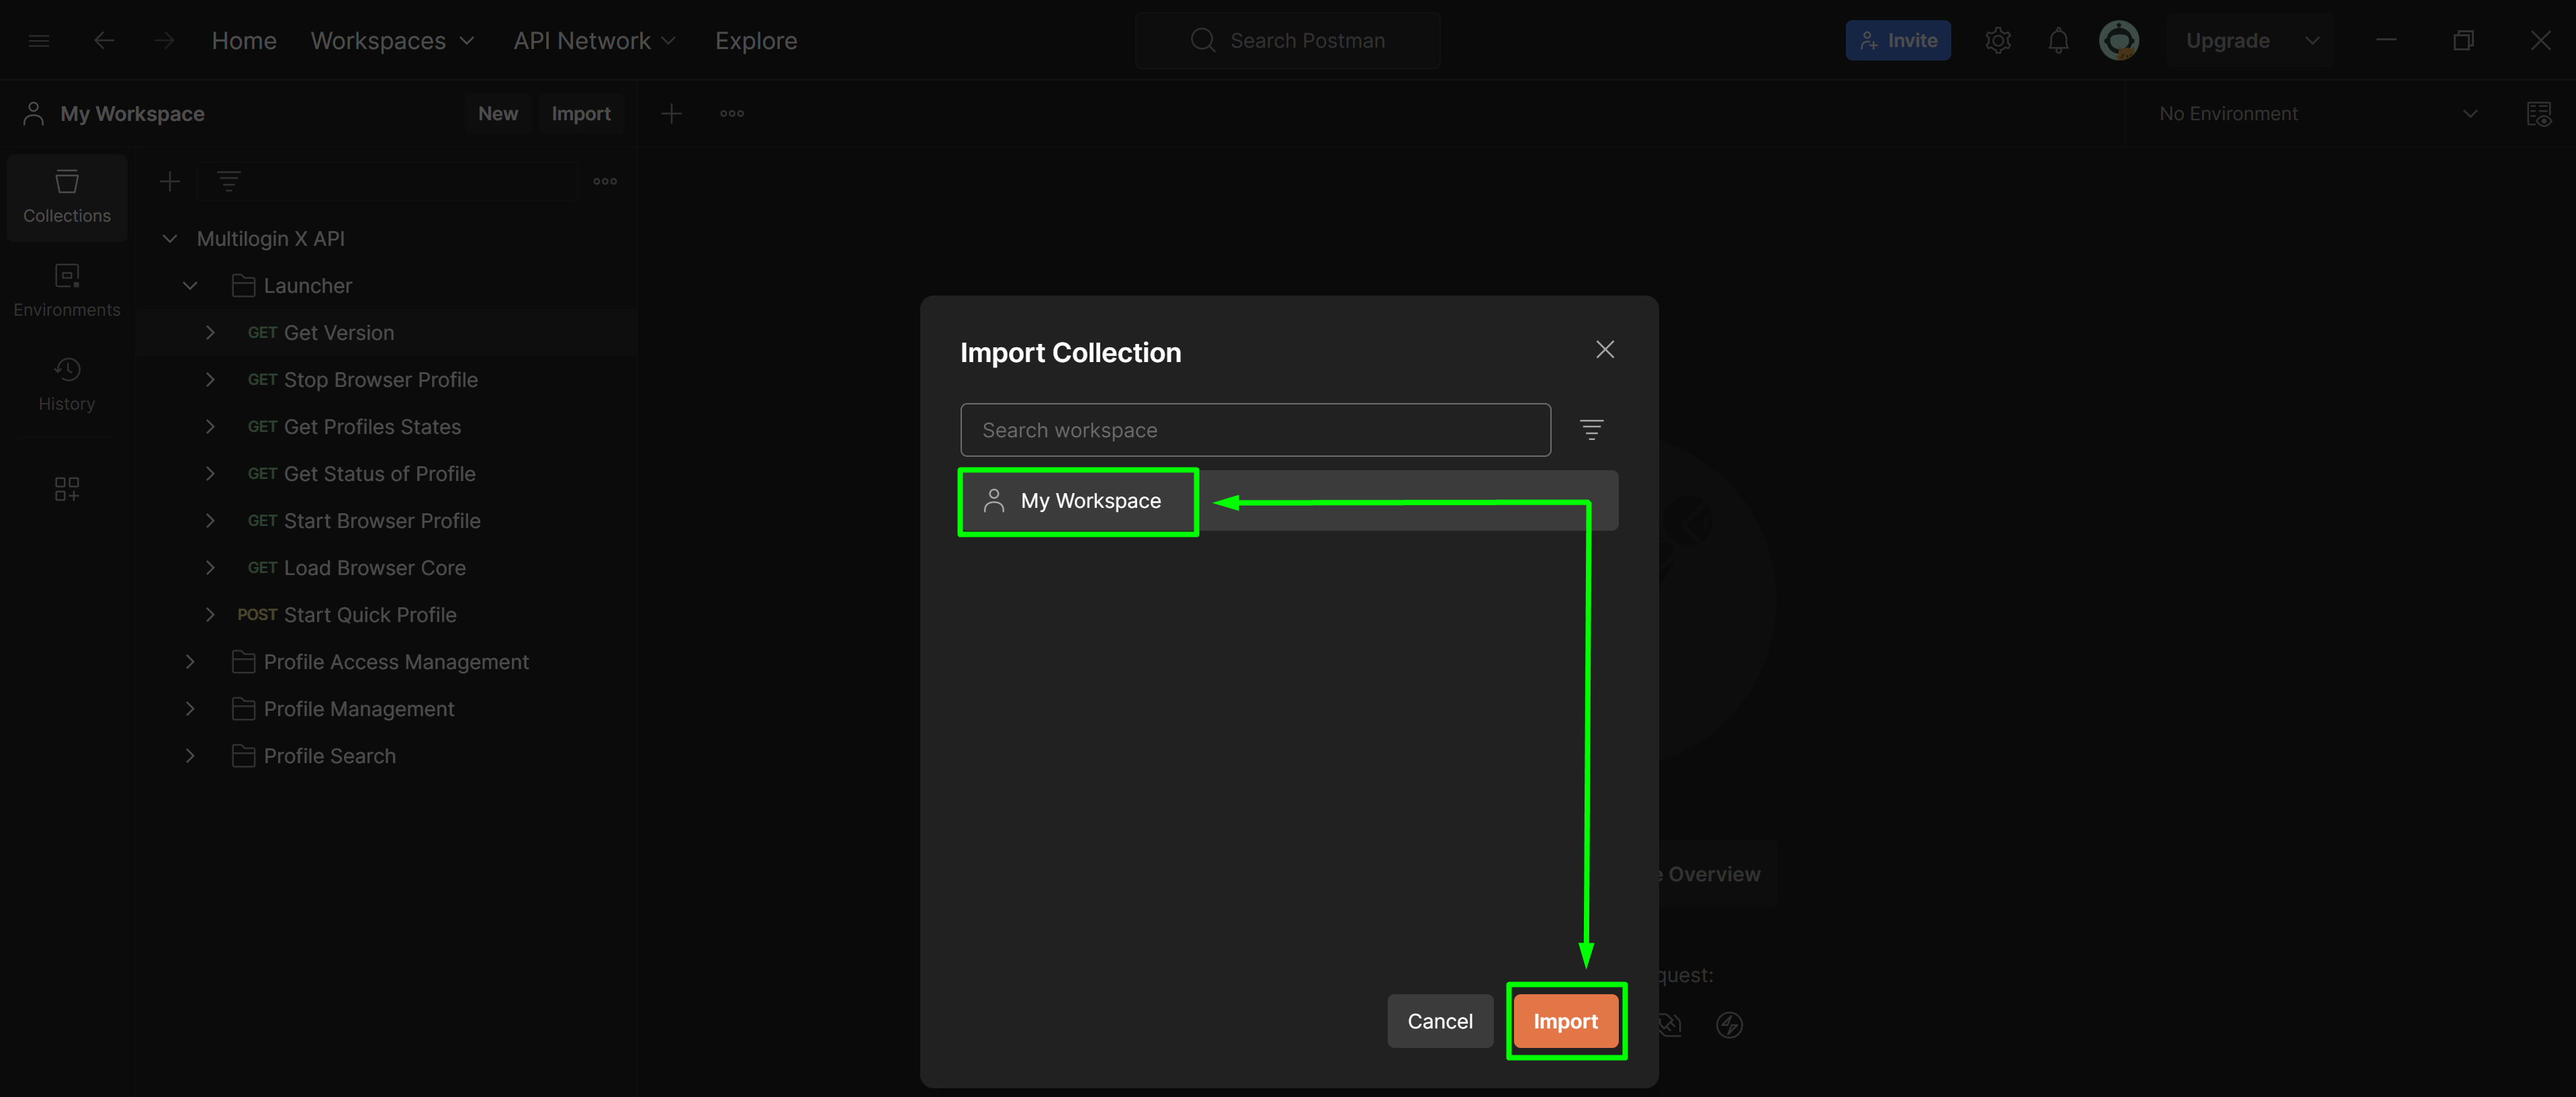
Task: Restore the Postman window size
Action: 2463,41
